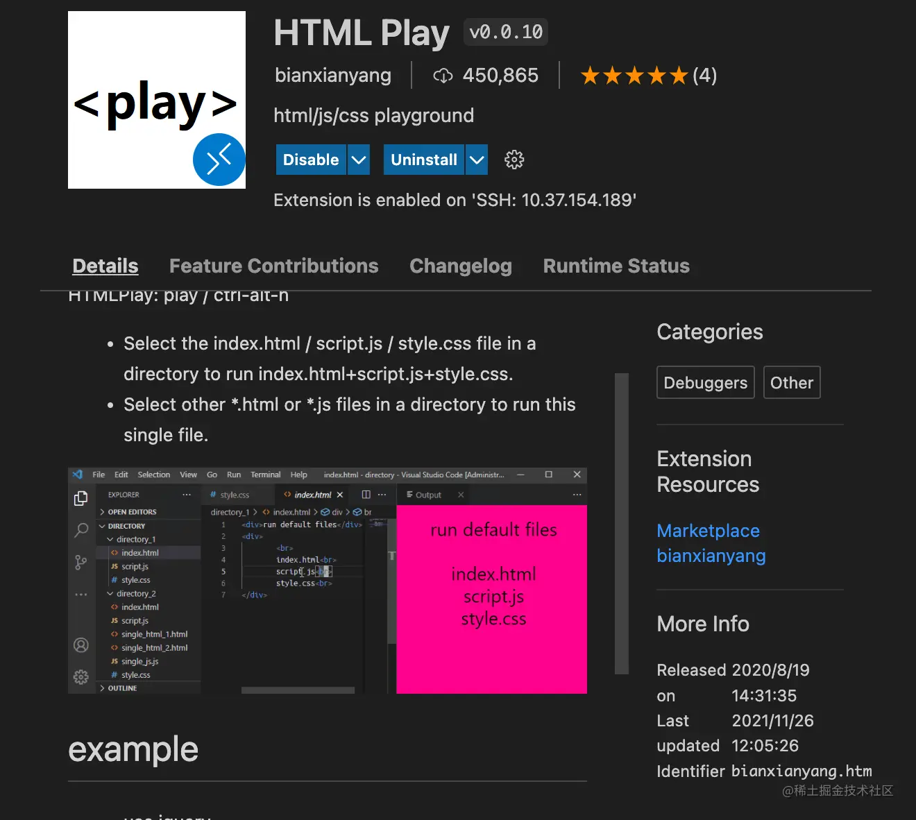Open bianxianyang link under Extension Resources
Screen dimensions: 916x820
pyautogui.click(x=711, y=556)
